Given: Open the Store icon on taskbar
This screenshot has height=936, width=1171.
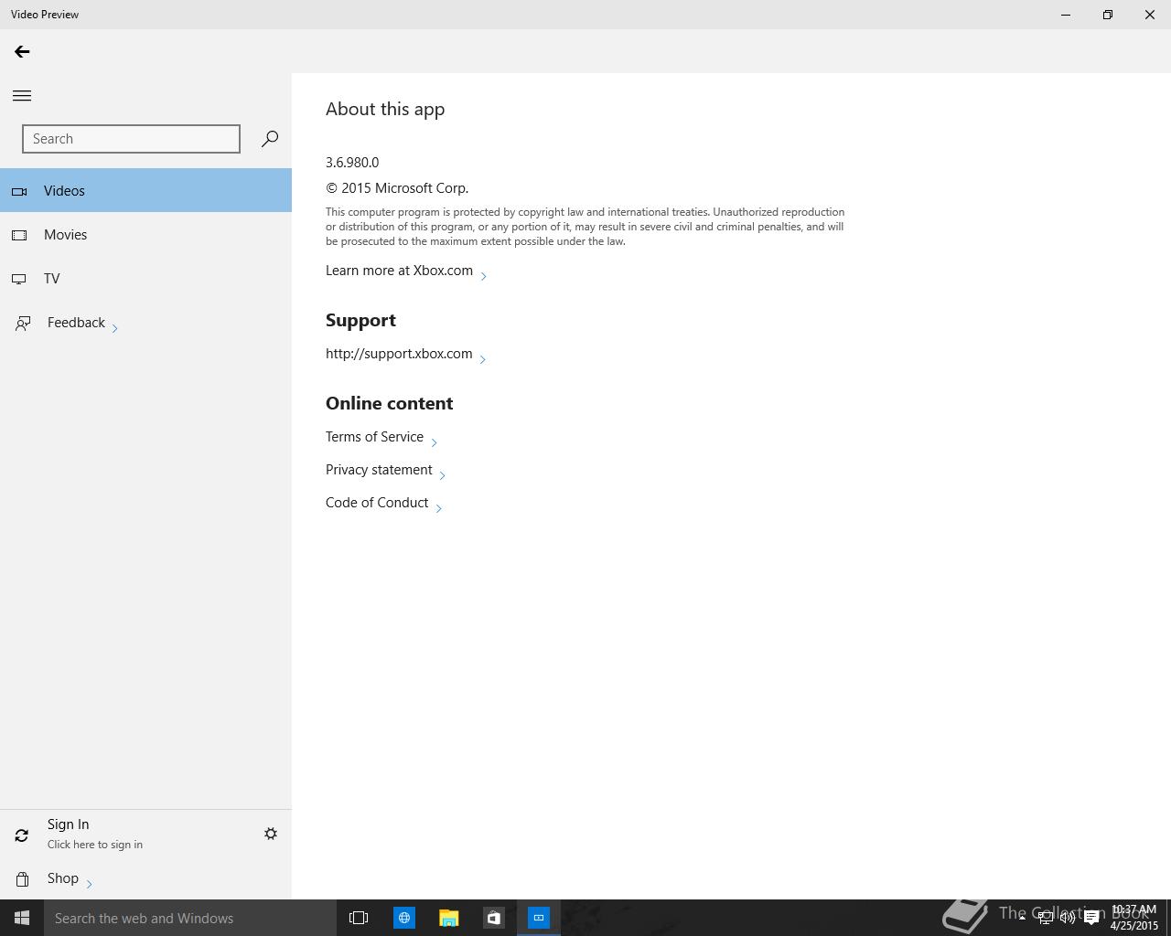Looking at the screenshot, I should (493, 918).
